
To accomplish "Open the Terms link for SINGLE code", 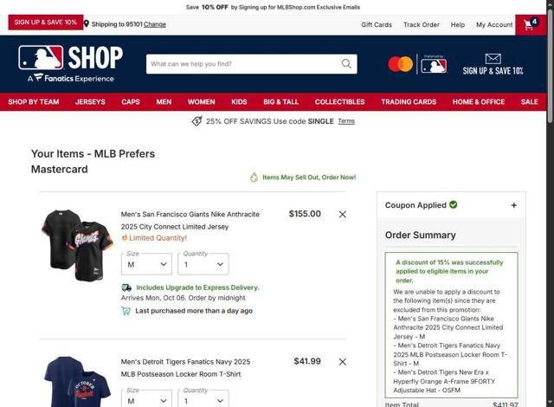I will pos(346,121).
